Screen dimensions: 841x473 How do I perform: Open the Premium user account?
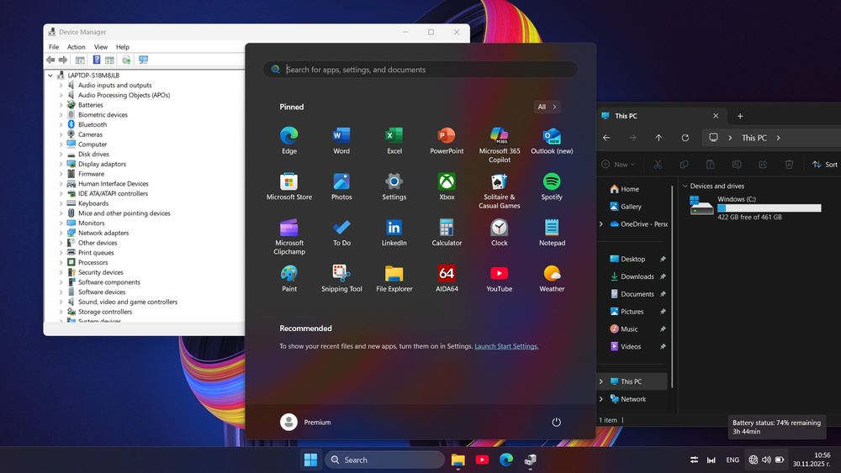(306, 422)
